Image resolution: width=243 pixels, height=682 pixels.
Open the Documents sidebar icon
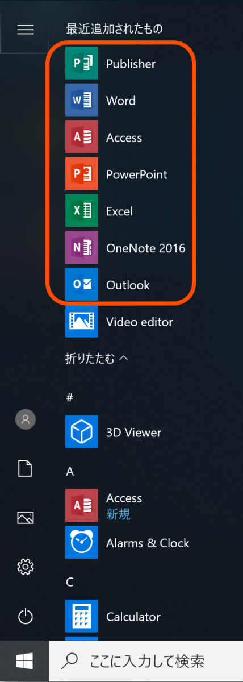pyautogui.click(x=26, y=468)
